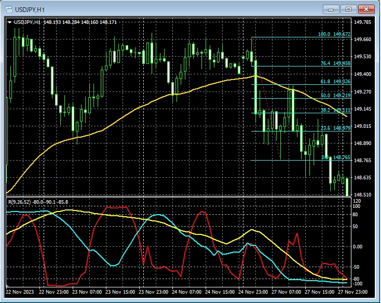Viewport: 381px width, 303px height.
Task: Click the chart window icon in title bar
Action: pyautogui.click(x=9, y=9)
